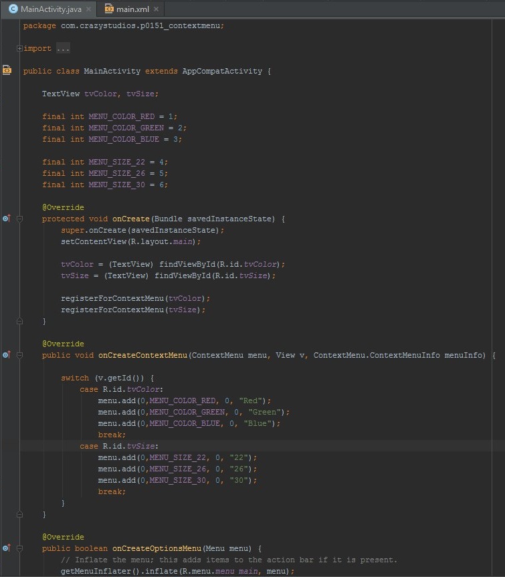Image resolution: width=505 pixels, height=577 pixels.
Task: Click the override gutter icon next to onCreateOptionsMenu
Action: (7, 548)
